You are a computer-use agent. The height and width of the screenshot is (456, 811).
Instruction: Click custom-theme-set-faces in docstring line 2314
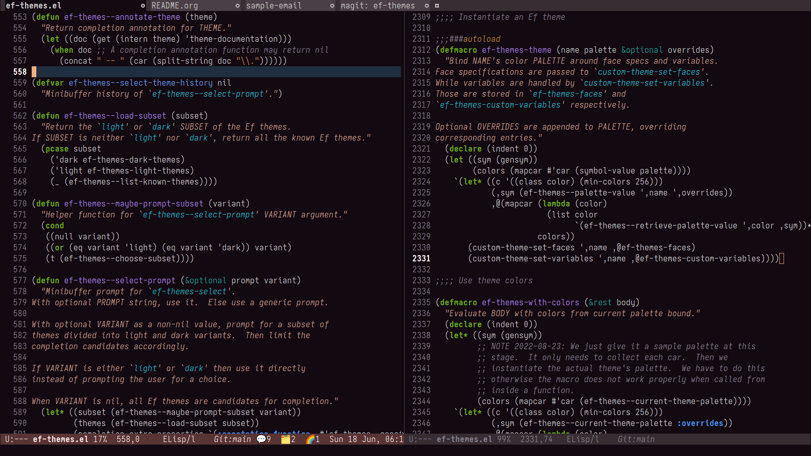pos(649,72)
